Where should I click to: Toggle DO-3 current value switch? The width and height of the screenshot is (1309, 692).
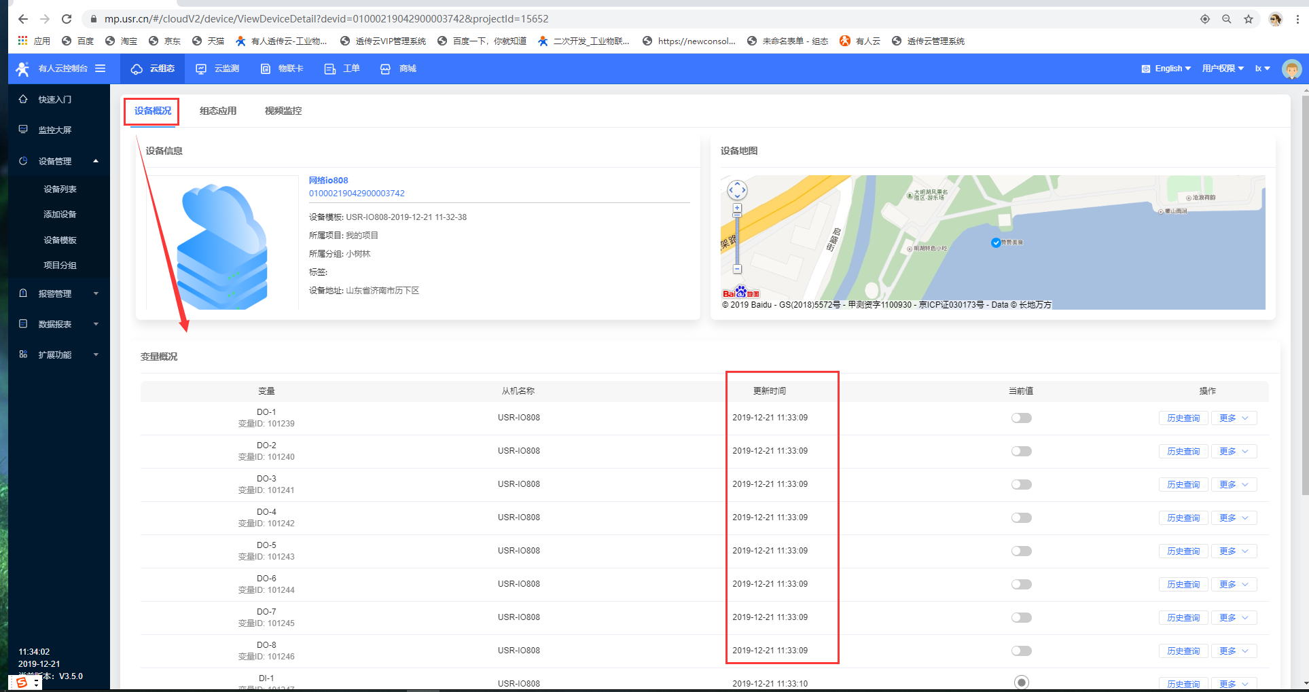click(x=1021, y=484)
